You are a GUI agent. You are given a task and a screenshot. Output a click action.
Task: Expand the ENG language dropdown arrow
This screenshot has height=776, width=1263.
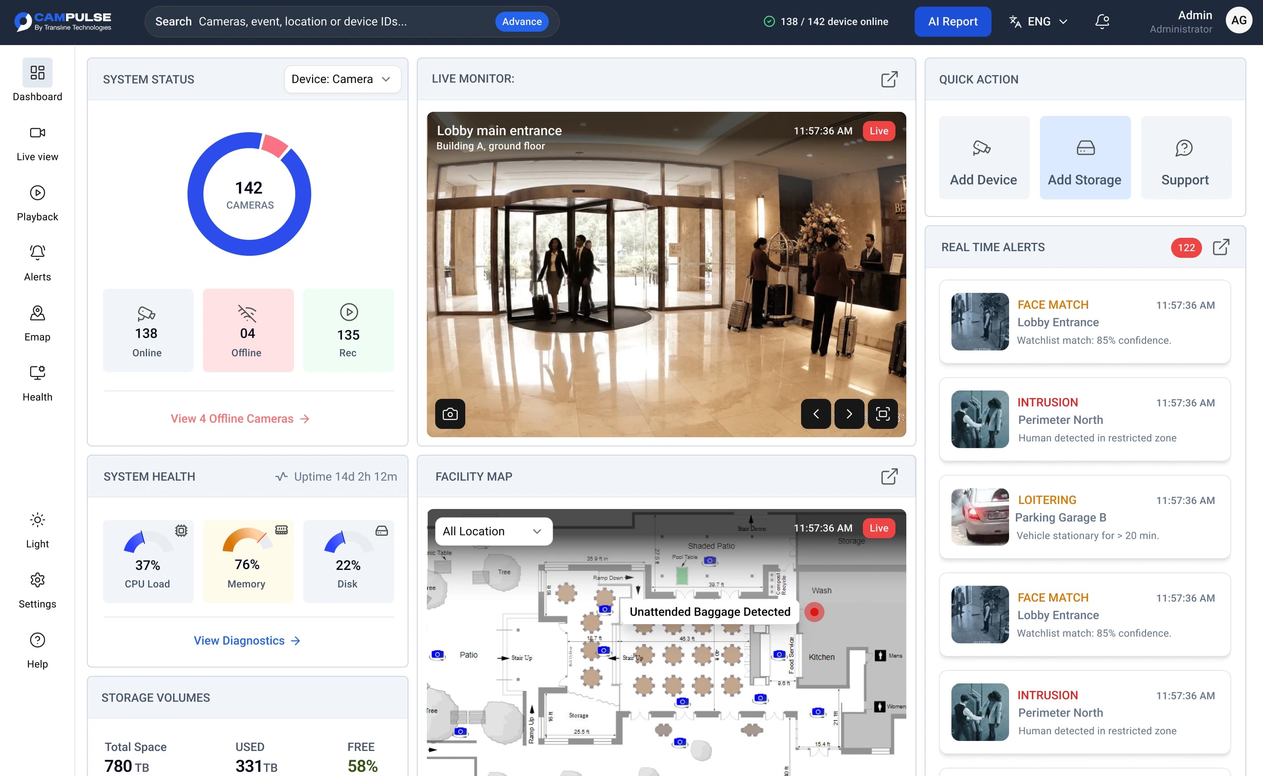(1063, 22)
